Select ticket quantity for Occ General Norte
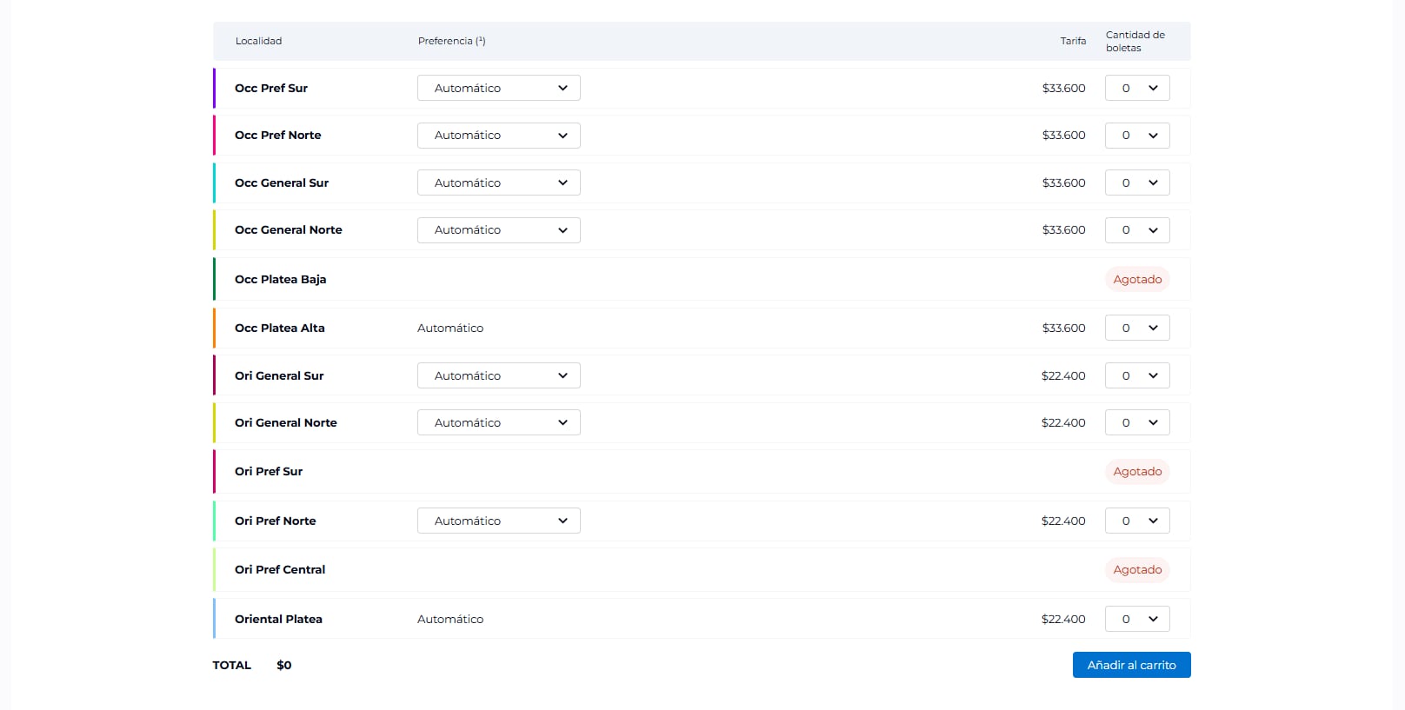 1137,230
